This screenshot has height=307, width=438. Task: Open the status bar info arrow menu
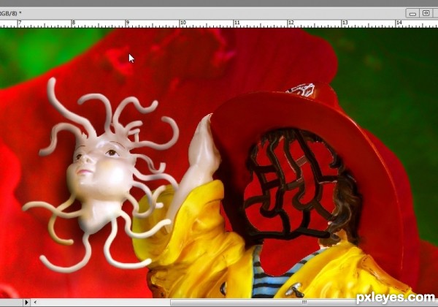coord(26,302)
